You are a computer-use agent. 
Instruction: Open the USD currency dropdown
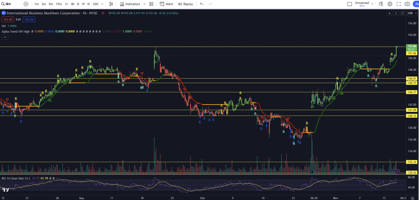pyautogui.click(x=412, y=13)
